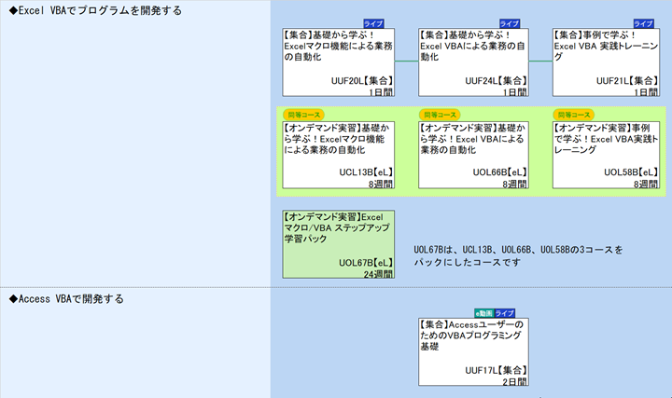Open the UUF17L Access VBA course box
Screen dimensions: 672x398
coord(472,352)
